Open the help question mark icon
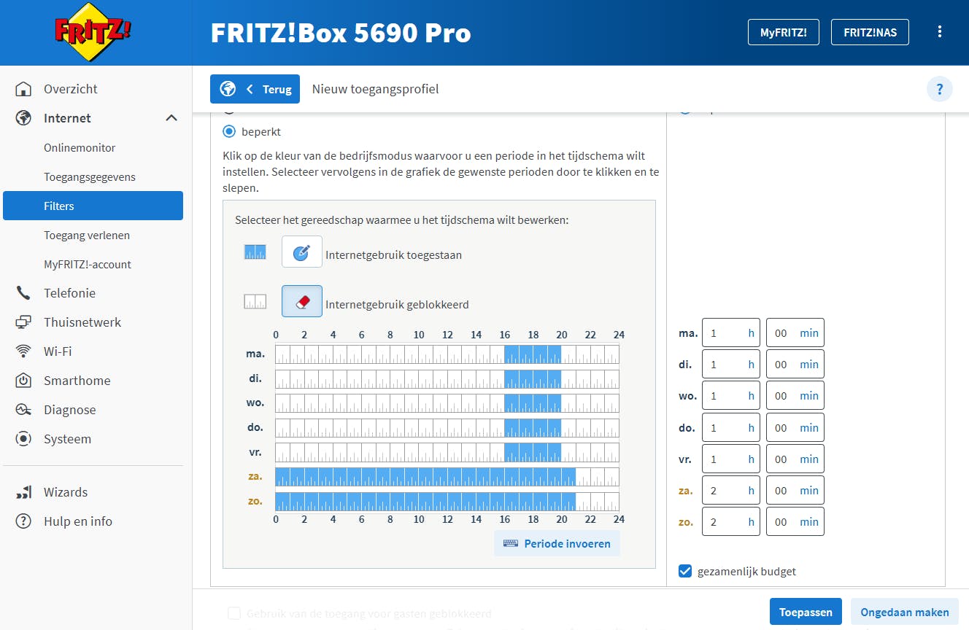The height and width of the screenshot is (630, 969). tap(939, 89)
